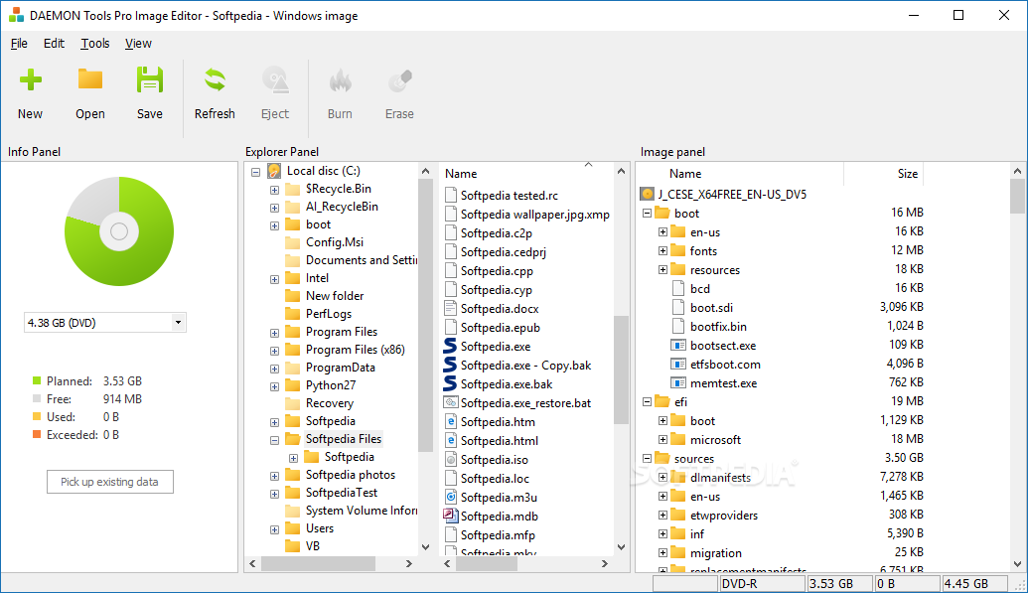The width and height of the screenshot is (1028, 593).
Task: Click the DAEMON Tools app icon in title bar
Action: coord(17,15)
